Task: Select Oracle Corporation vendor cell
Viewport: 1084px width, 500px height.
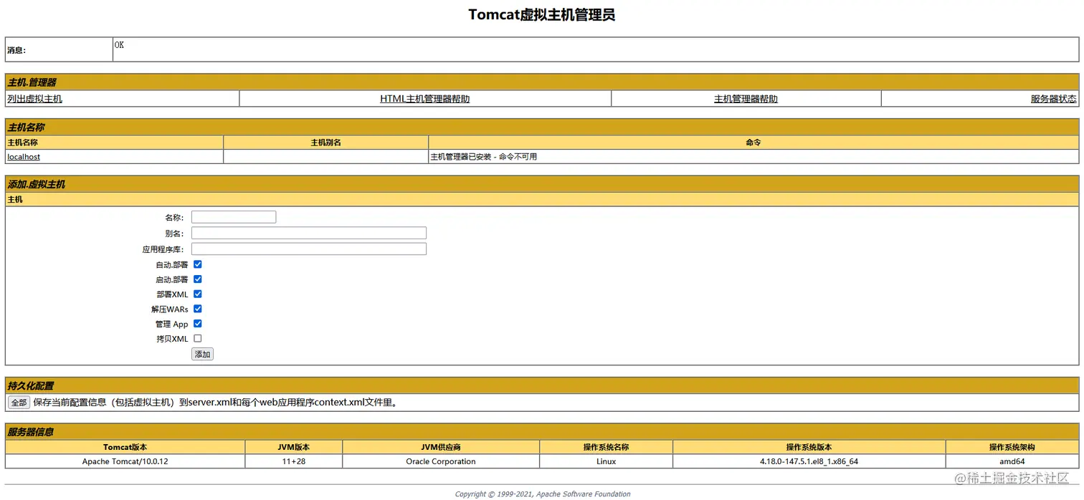Action: [441, 461]
